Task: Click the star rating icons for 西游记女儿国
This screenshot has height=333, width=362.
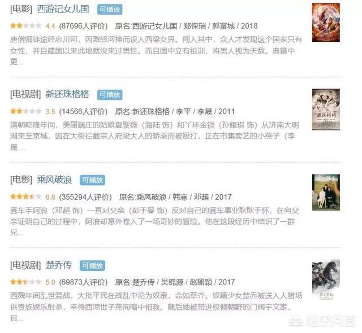Action: (25, 26)
